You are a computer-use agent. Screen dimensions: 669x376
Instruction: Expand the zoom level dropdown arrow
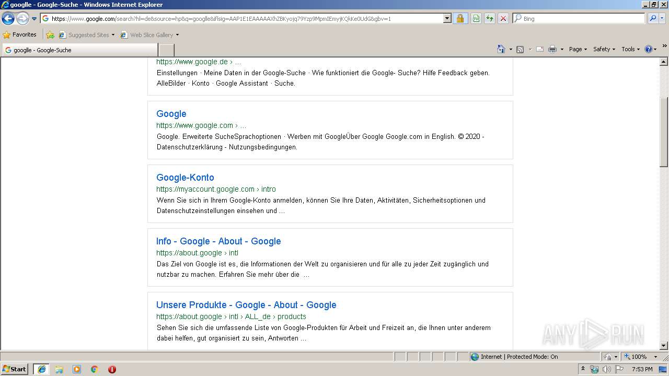(x=655, y=357)
